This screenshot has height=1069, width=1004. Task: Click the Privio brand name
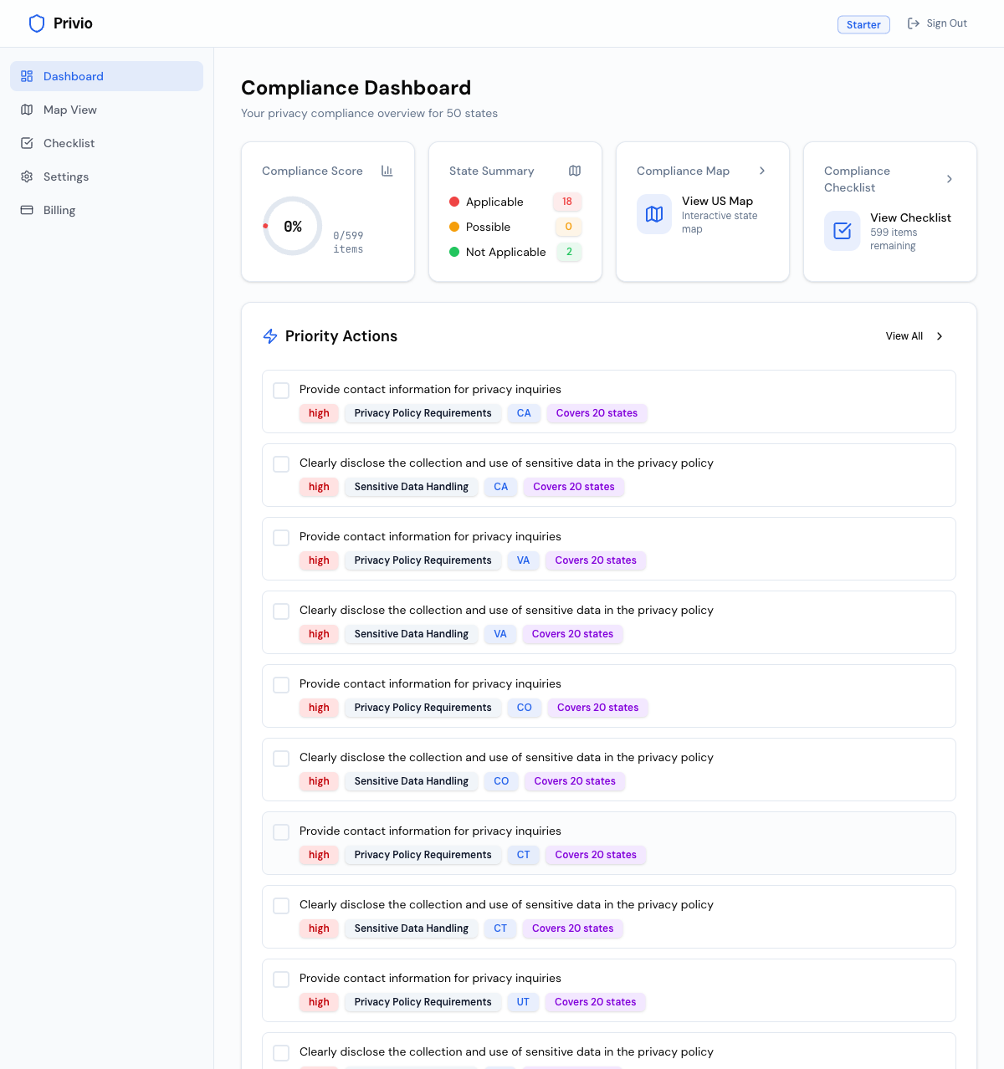[x=73, y=23]
